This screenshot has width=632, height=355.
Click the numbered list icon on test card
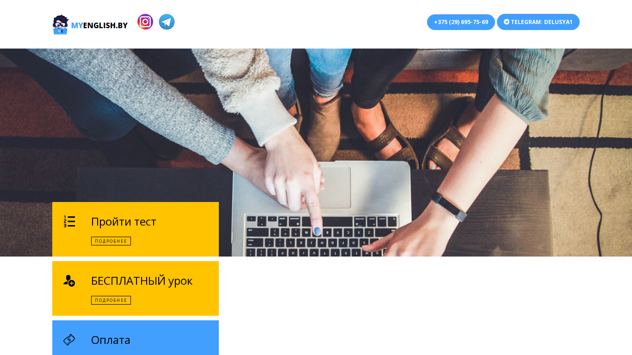click(x=69, y=221)
